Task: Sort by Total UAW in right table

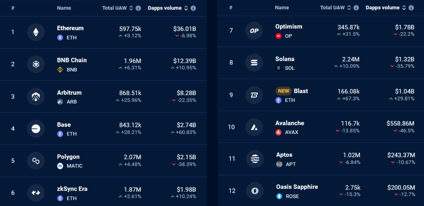Action: 349,7
